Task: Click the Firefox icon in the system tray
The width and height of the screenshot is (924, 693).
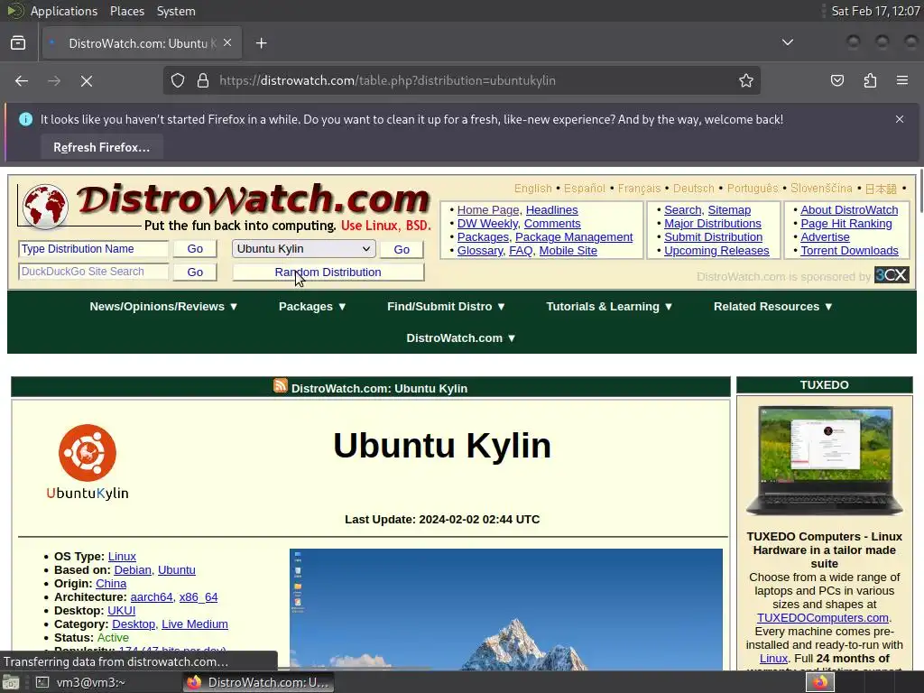Action: [819, 682]
